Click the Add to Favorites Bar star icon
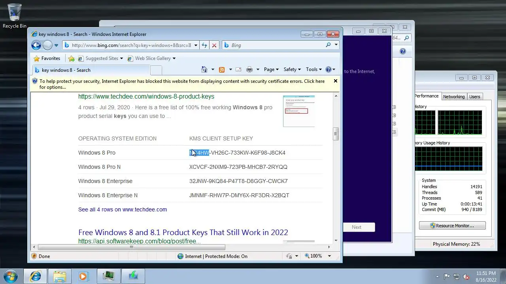Image resolution: width=506 pixels, height=284 pixels. click(72, 58)
